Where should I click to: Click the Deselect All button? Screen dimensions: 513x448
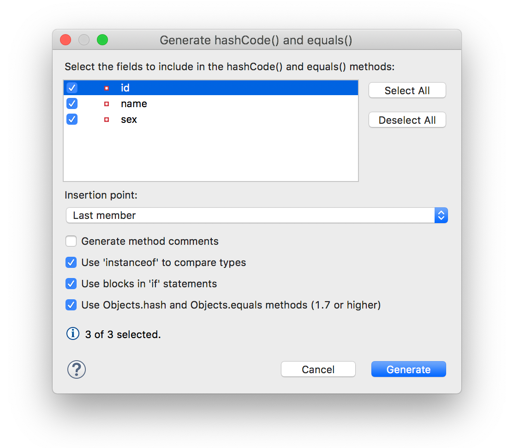pos(407,120)
